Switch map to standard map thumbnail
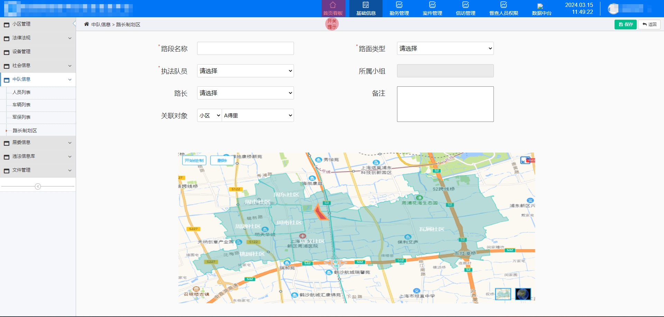 click(x=503, y=294)
